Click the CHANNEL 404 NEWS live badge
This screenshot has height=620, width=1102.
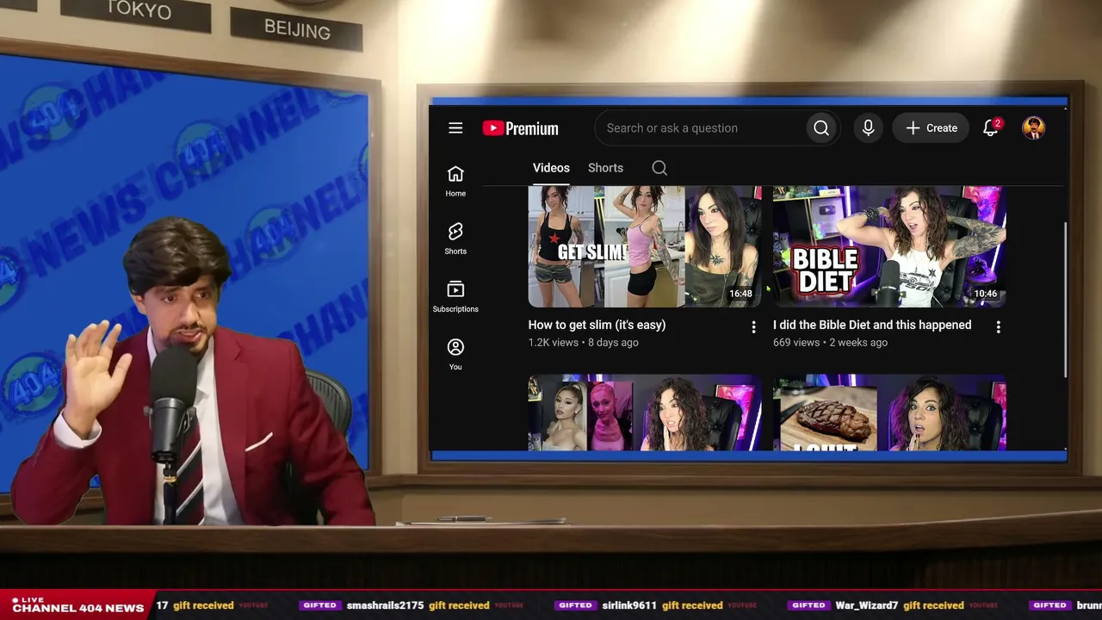click(77, 604)
